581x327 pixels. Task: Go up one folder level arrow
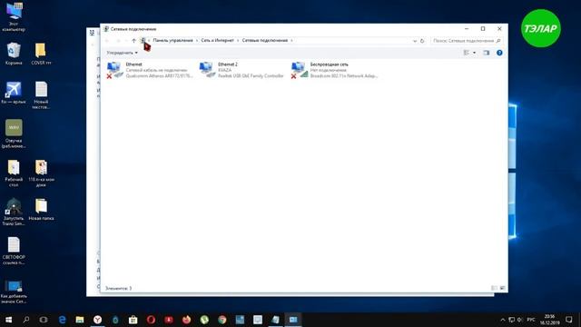tap(133, 40)
